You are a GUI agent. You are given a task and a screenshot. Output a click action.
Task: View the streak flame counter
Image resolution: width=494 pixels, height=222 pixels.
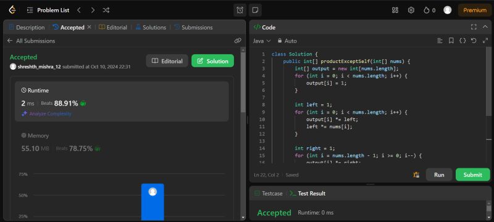tap(429, 10)
